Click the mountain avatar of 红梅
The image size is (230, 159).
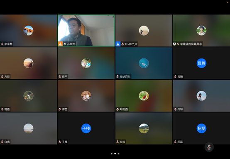pyautogui.click(x=144, y=128)
